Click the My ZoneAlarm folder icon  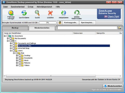point(10,36)
